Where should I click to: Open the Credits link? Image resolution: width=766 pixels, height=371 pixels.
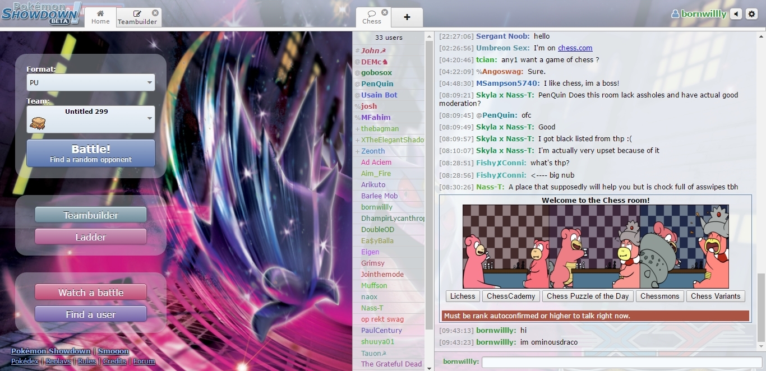[114, 361]
